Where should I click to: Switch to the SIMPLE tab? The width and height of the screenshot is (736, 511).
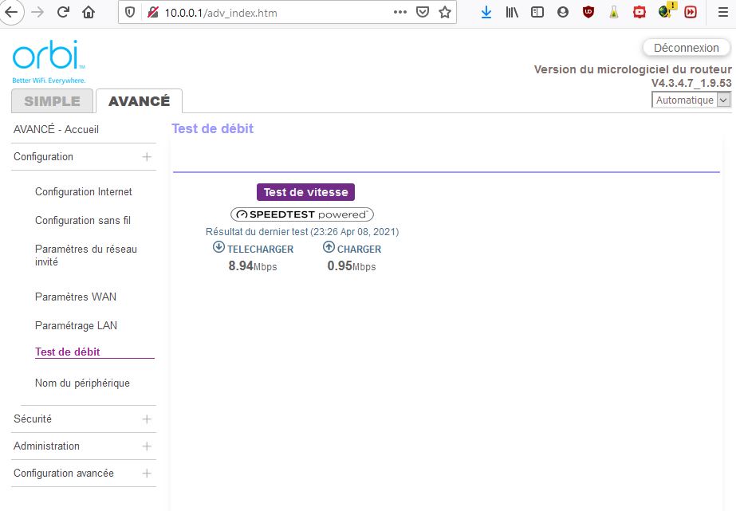[x=52, y=101]
